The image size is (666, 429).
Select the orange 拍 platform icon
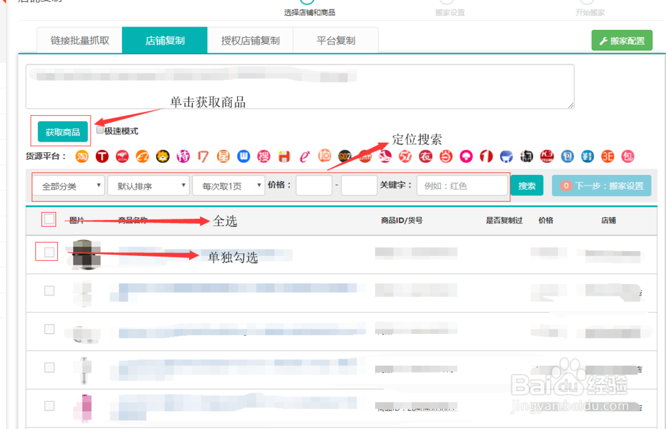tap(324, 156)
